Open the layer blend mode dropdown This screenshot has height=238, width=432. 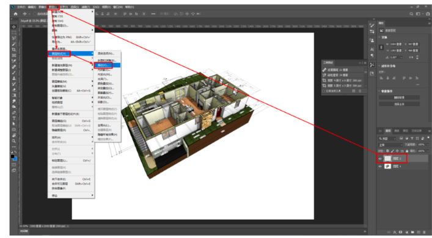390,145
